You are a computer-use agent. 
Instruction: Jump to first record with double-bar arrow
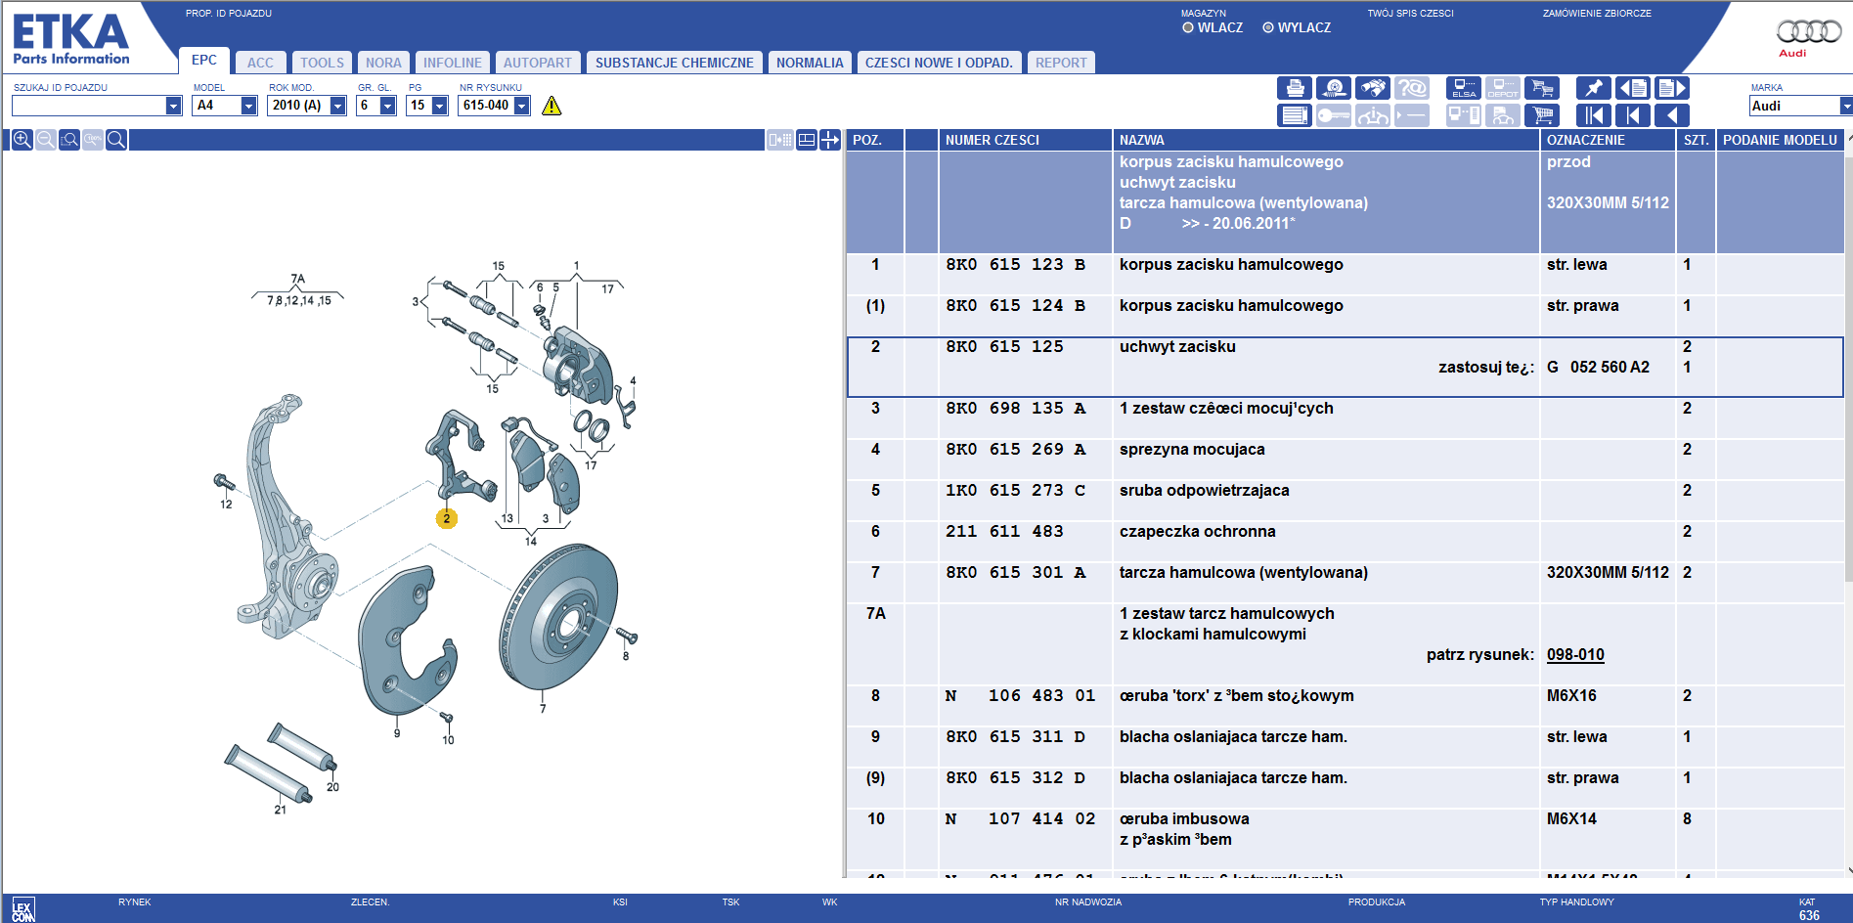pos(1594,115)
